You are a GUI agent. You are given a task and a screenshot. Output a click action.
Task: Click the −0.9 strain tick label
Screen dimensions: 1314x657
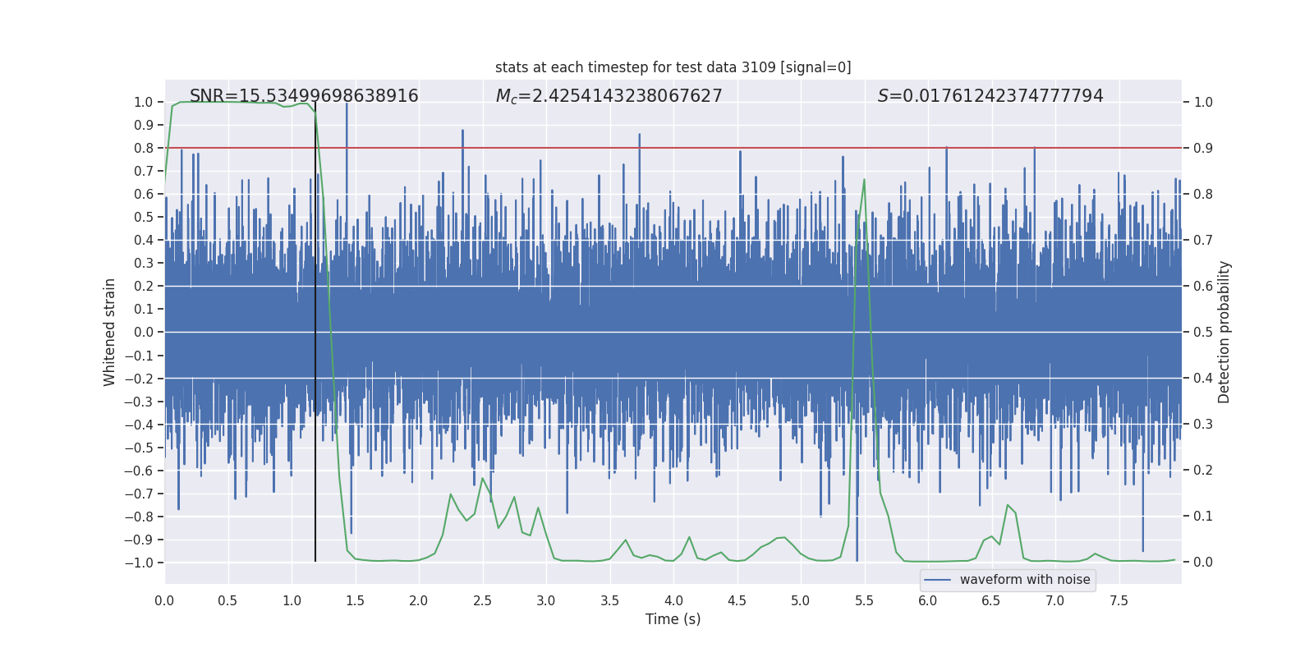click(x=139, y=540)
